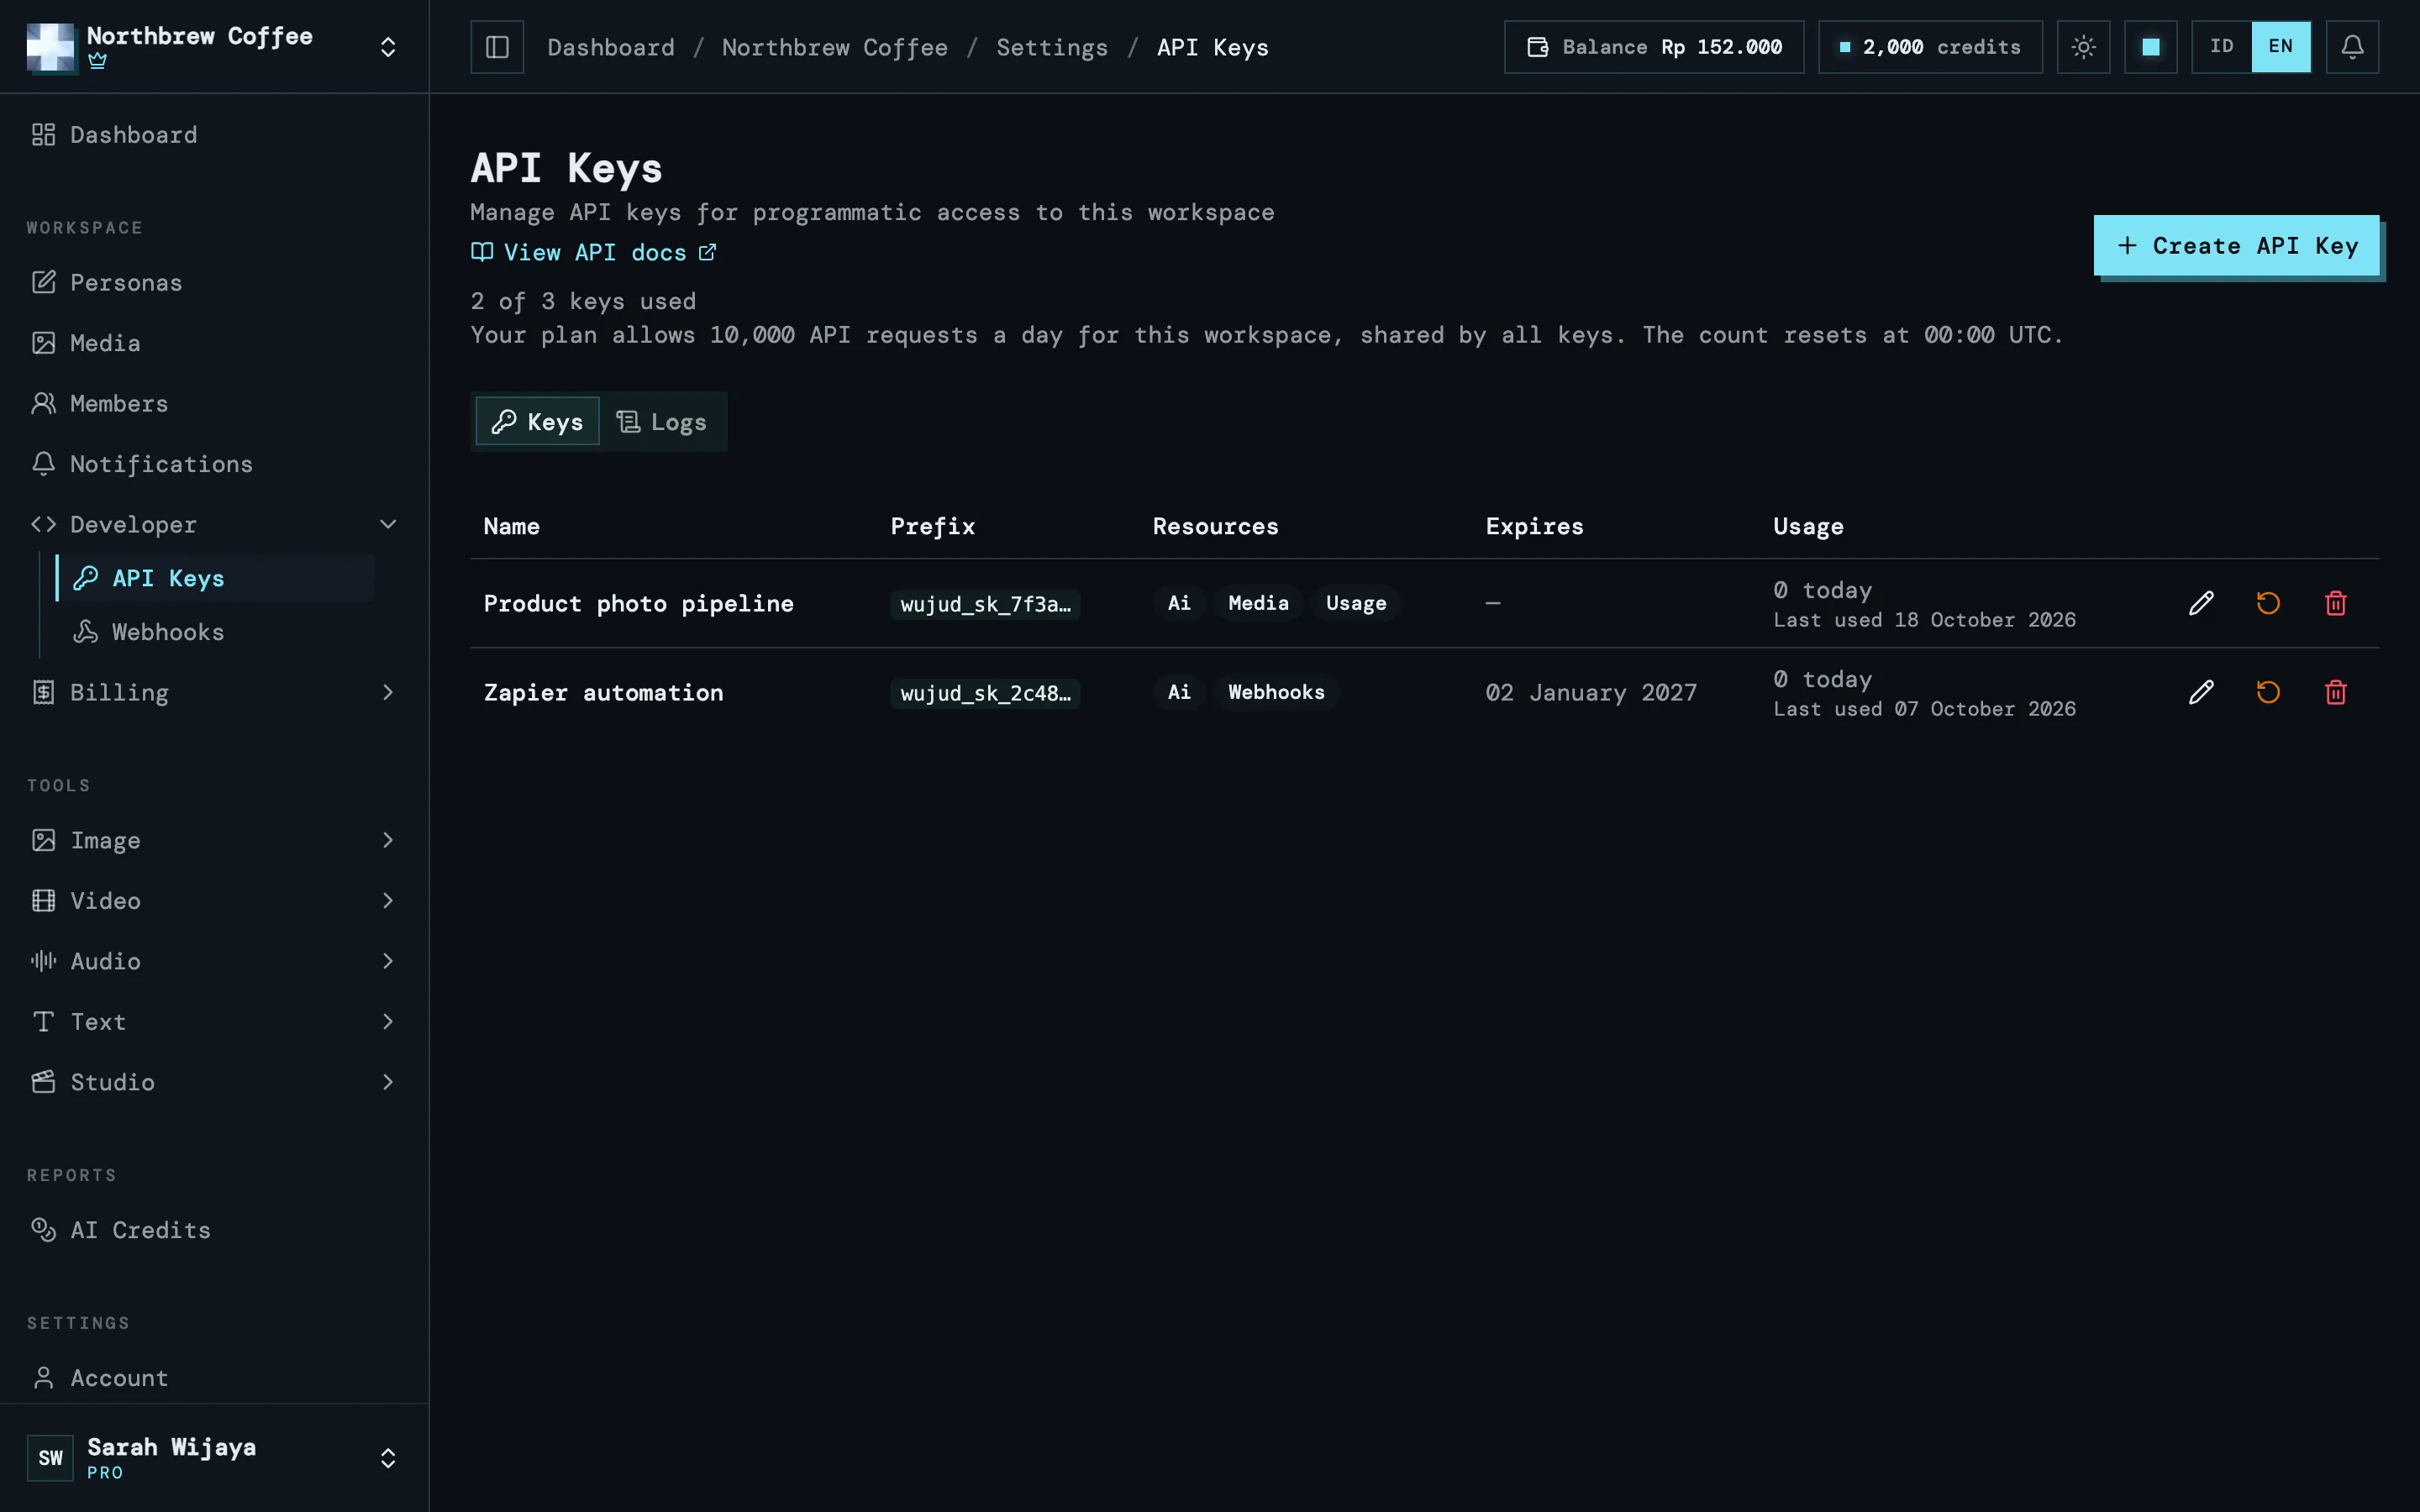Open Account settings
This screenshot has width=2420, height=1512.
click(214, 1378)
